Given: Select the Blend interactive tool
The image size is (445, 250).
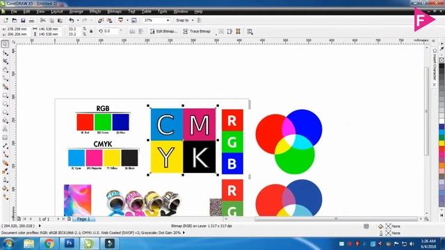Looking at the screenshot, I should pyautogui.click(x=5, y=163).
